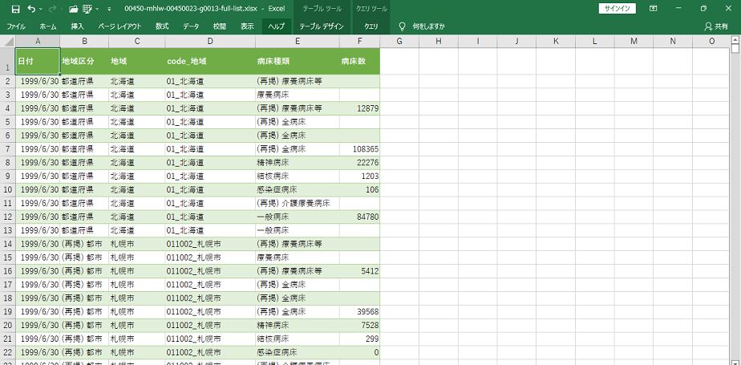Select the 病床数 header cell
The width and height of the screenshot is (741, 365).
click(x=353, y=61)
